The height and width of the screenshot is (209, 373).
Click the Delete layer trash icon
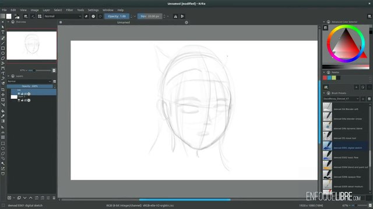(54, 197)
